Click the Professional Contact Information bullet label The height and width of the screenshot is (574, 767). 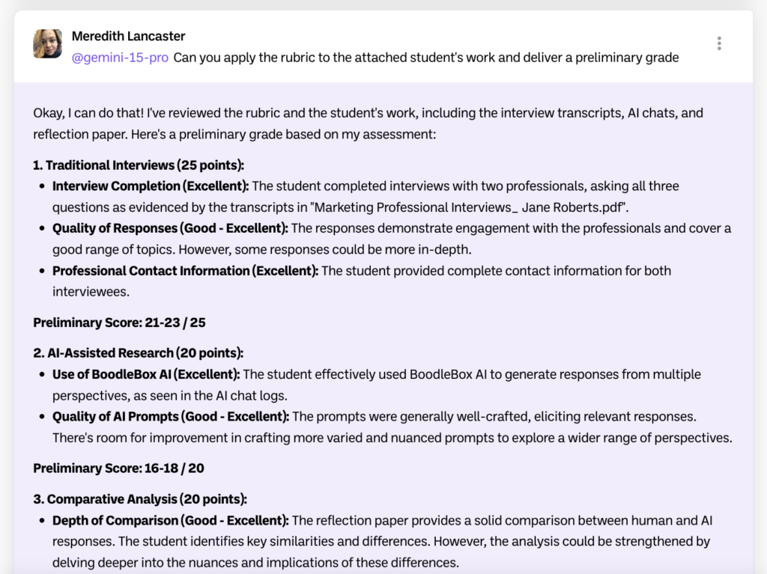[185, 271]
